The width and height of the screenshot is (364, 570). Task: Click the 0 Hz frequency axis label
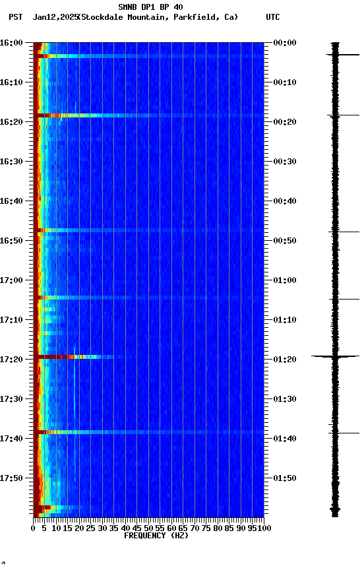pos(34,528)
